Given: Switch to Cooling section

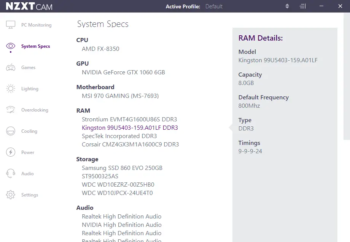Looking at the screenshot, I should [x=29, y=131].
